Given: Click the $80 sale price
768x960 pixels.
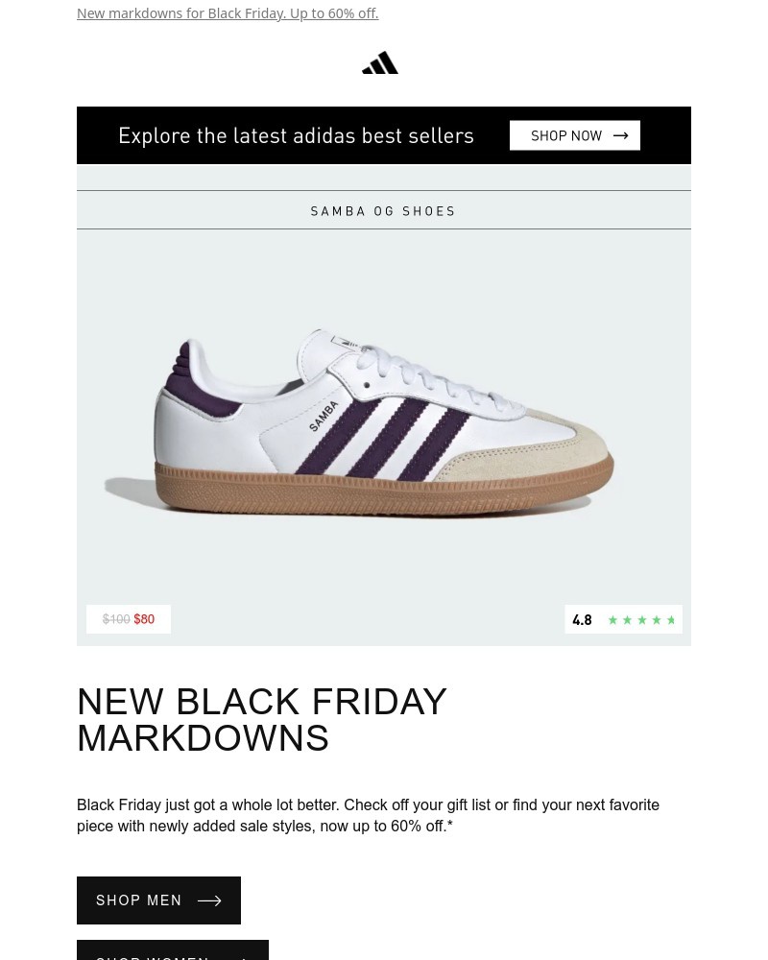Looking at the screenshot, I should (x=144, y=619).
